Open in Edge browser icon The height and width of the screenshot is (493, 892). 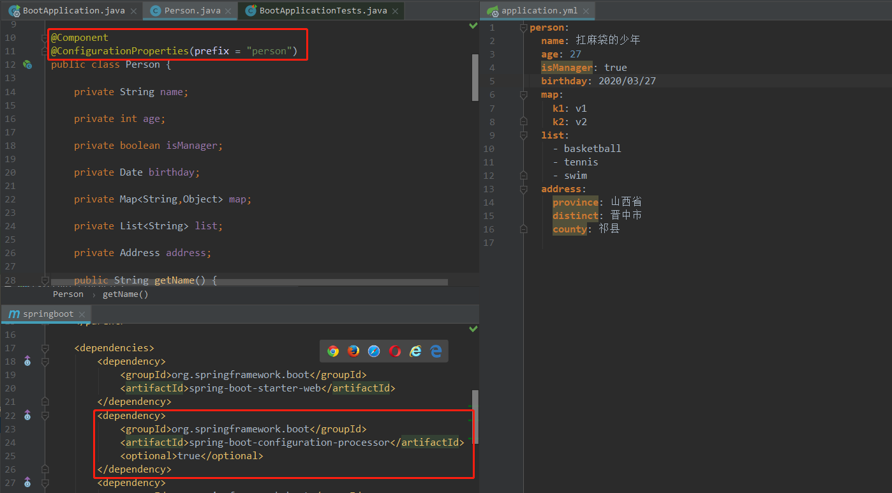click(436, 351)
